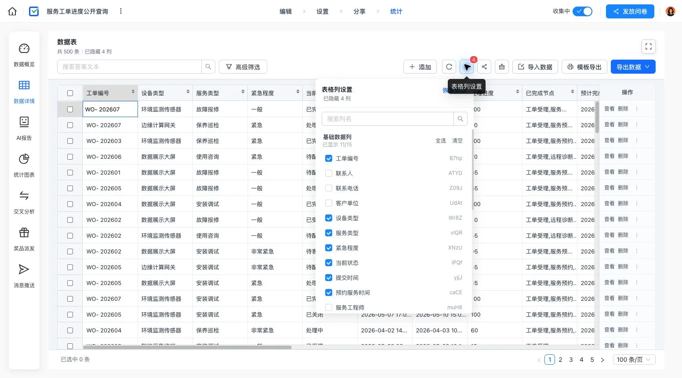Viewport: 682px width, 378px height.
Task: Open 统计图表 in sidebar
Action: click(24, 165)
